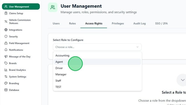Click the Integrations globe icon
This screenshot has width=186, height=105.
coord(6,30)
